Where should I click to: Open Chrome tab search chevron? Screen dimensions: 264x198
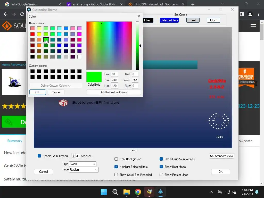pyautogui.click(x=222, y=4)
